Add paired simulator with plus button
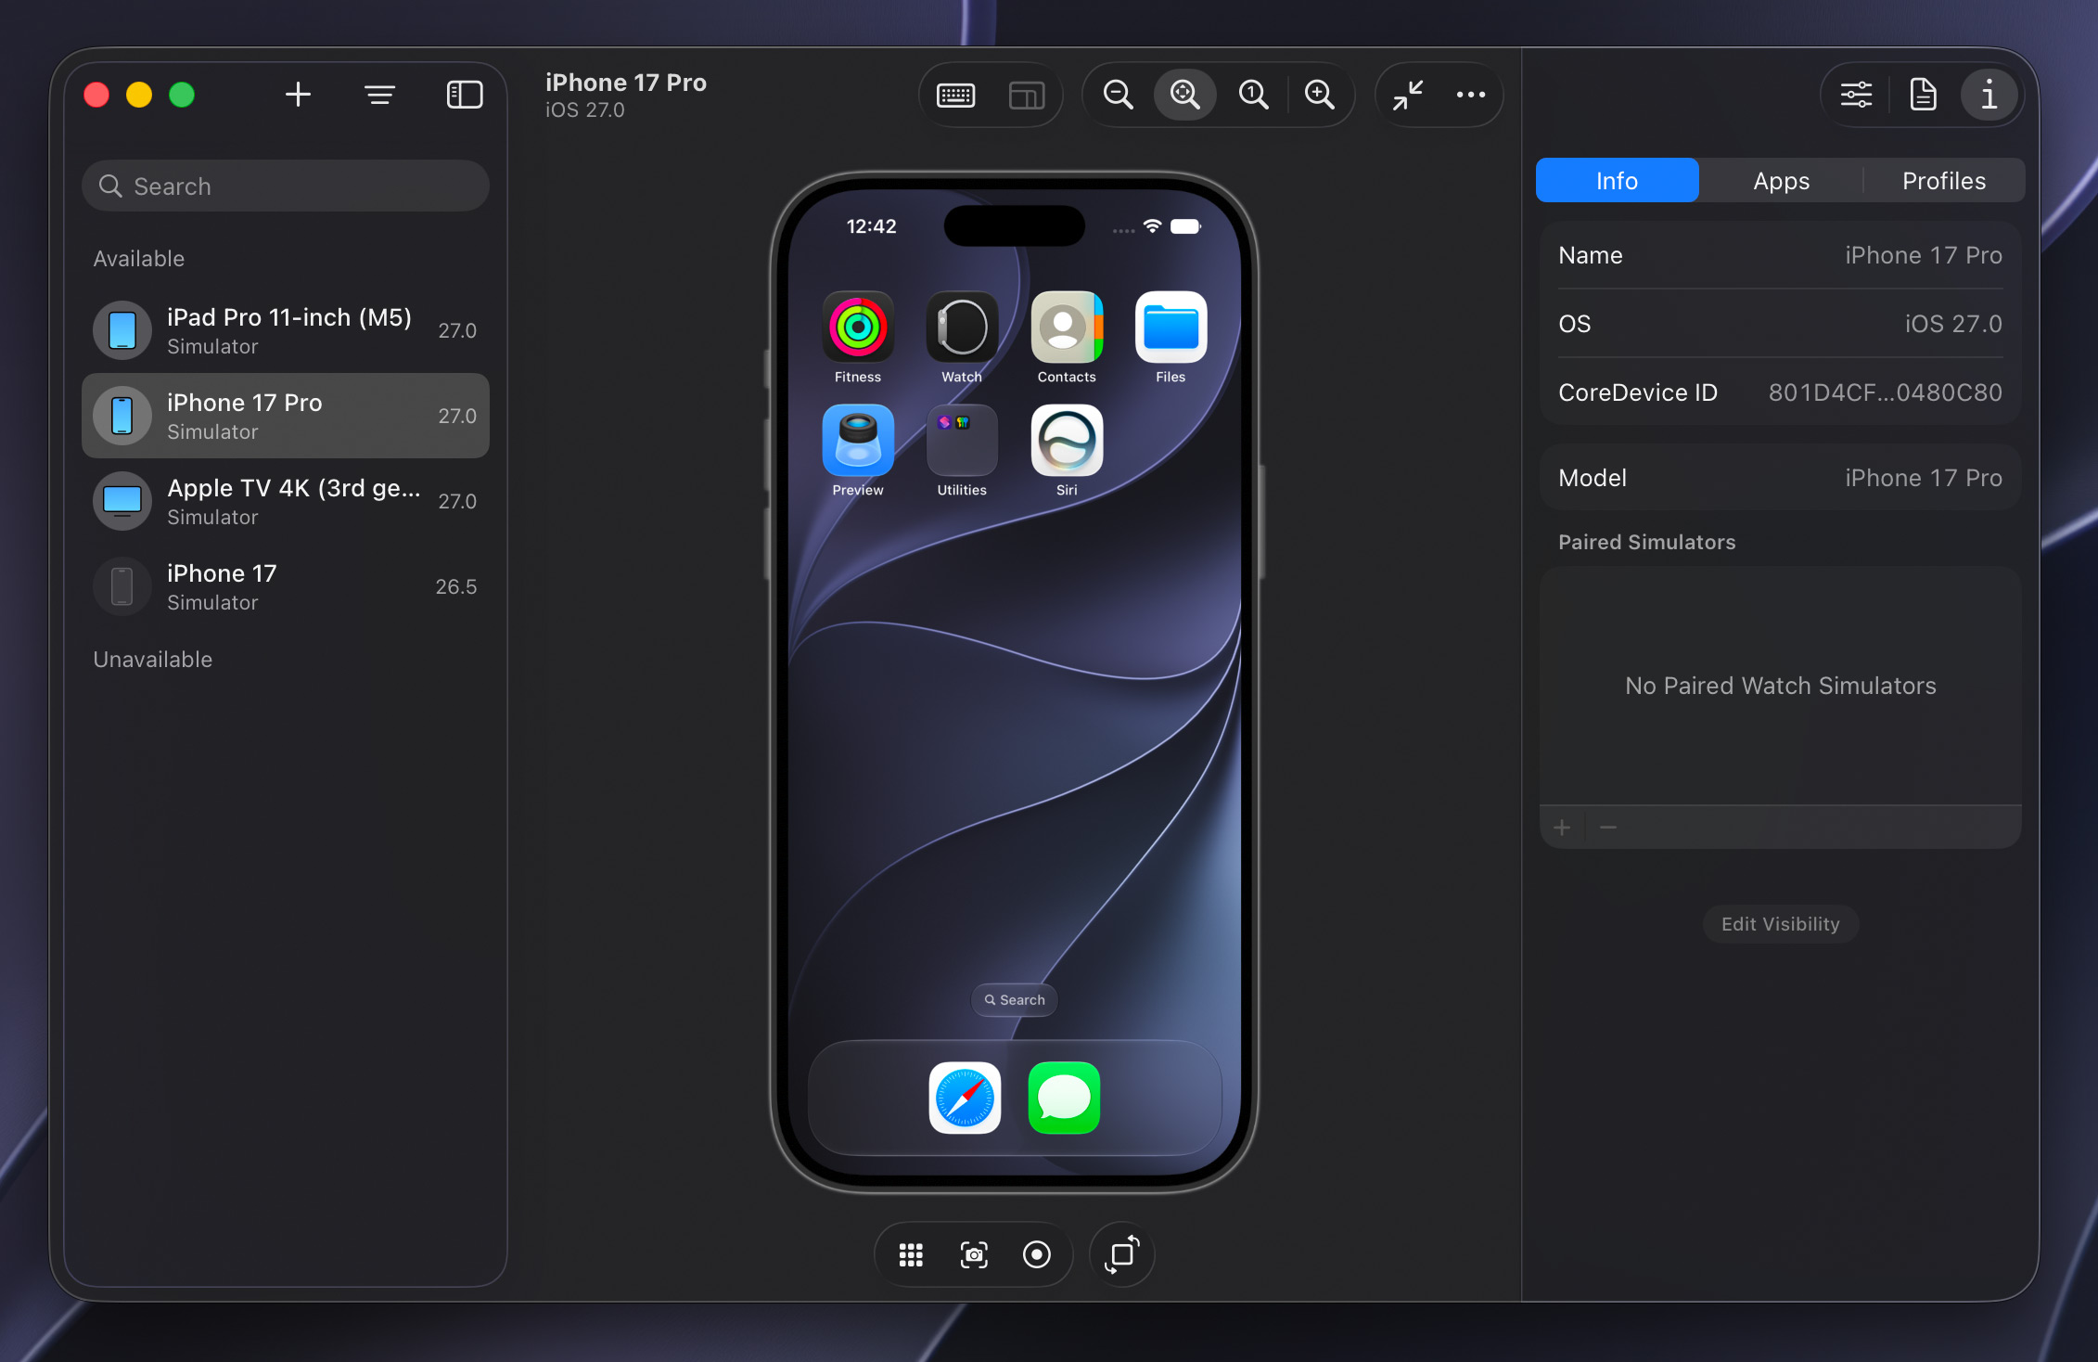Viewport: 2098px width, 1362px height. coord(1562,828)
